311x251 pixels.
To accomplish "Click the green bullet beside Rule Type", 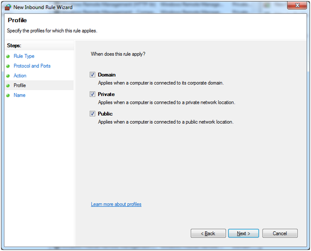I will 8,56.
